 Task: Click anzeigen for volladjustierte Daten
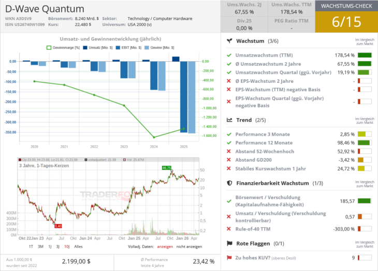(165, 246)
